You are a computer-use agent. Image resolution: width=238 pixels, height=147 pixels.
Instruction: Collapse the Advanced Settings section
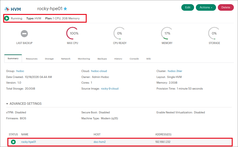(x=24, y=104)
